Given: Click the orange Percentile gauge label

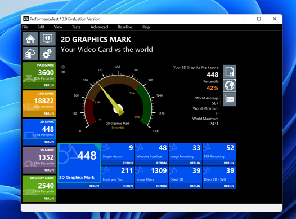Looking at the screenshot, I should pos(118,128).
